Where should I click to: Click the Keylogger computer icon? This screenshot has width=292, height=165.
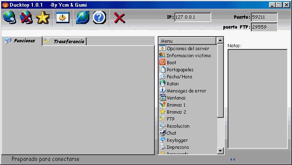[162, 140]
